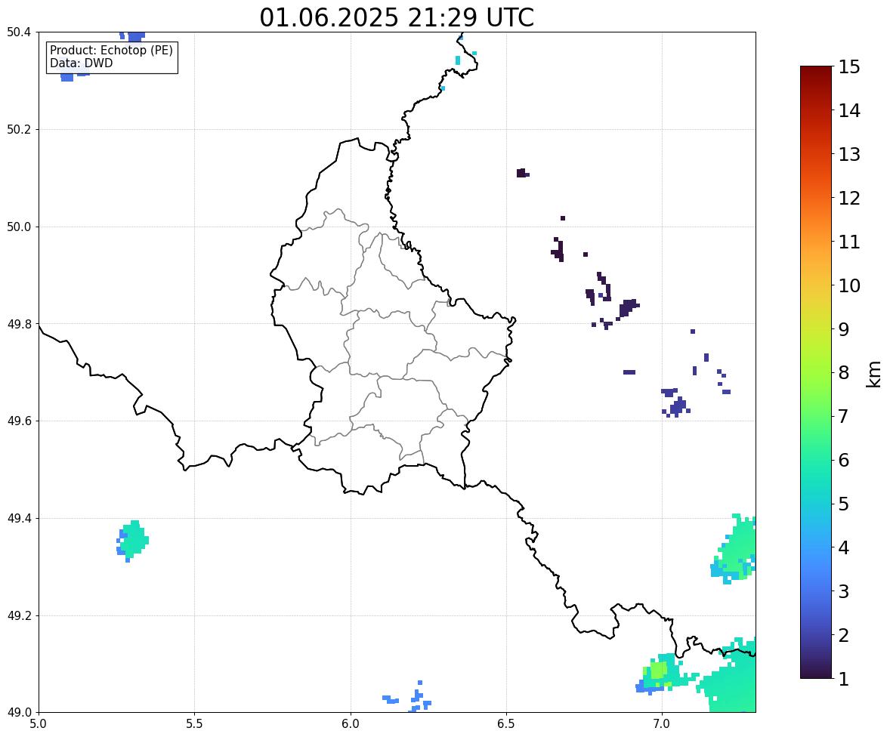Click the colorbar tick label 9
This screenshot has width=890, height=737.
(844, 329)
